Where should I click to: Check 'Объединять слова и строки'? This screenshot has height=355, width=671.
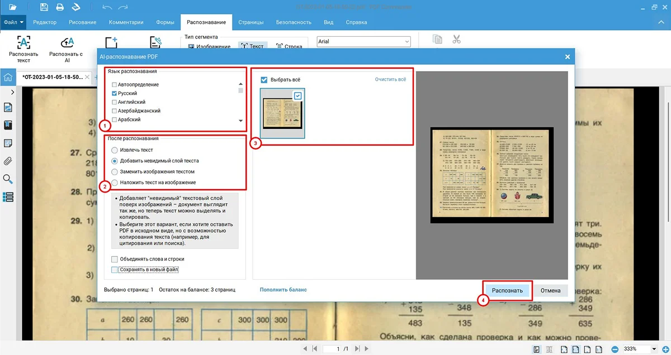tap(115, 259)
